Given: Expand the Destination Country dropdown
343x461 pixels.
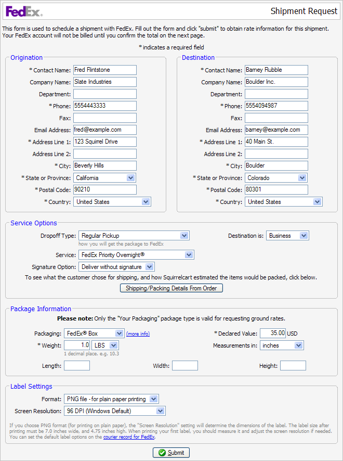Looking at the screenshot, I should [x=283, y=202].
